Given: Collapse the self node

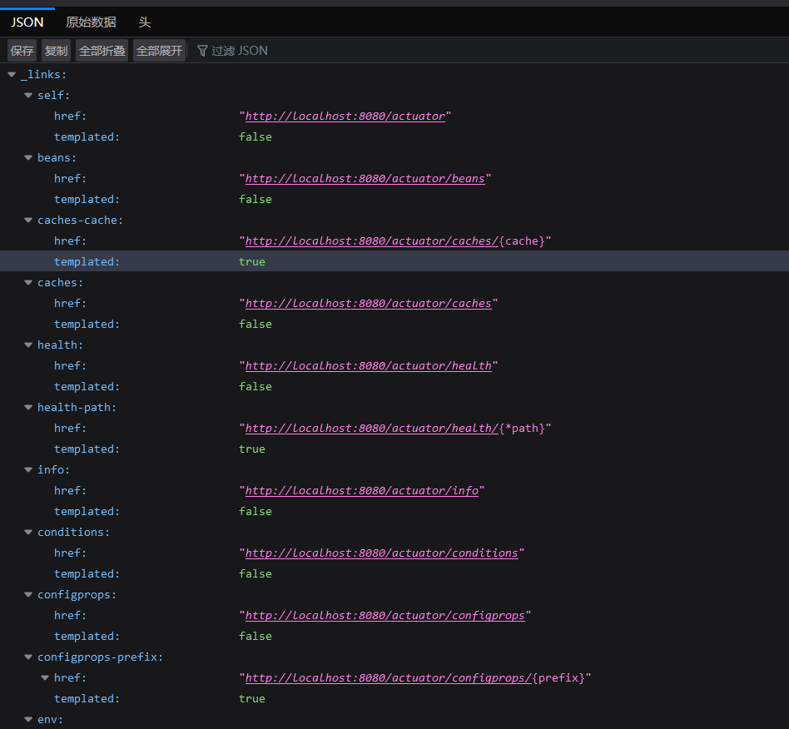Looking at the screenshot, I should tap(28, 95).
